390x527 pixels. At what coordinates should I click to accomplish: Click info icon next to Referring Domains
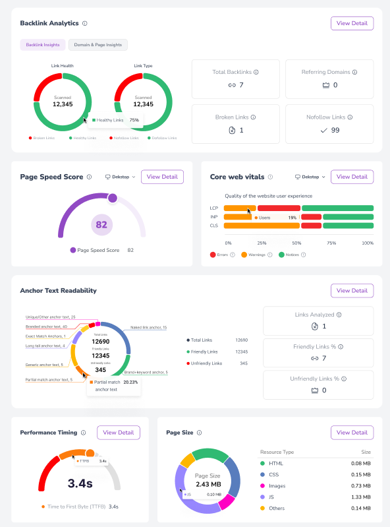(x=355, y=72)
